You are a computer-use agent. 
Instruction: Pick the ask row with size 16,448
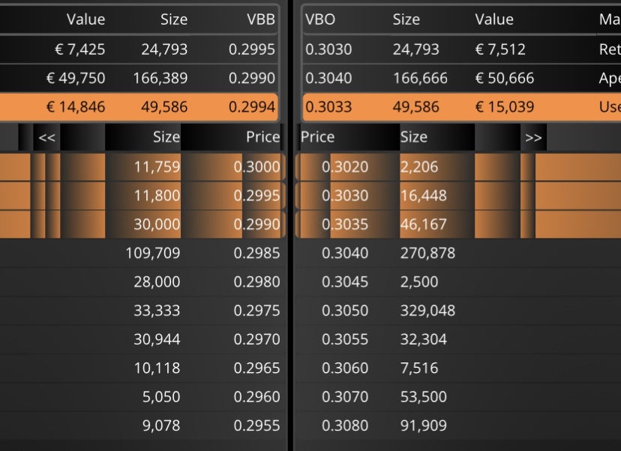tap(458, 195)
